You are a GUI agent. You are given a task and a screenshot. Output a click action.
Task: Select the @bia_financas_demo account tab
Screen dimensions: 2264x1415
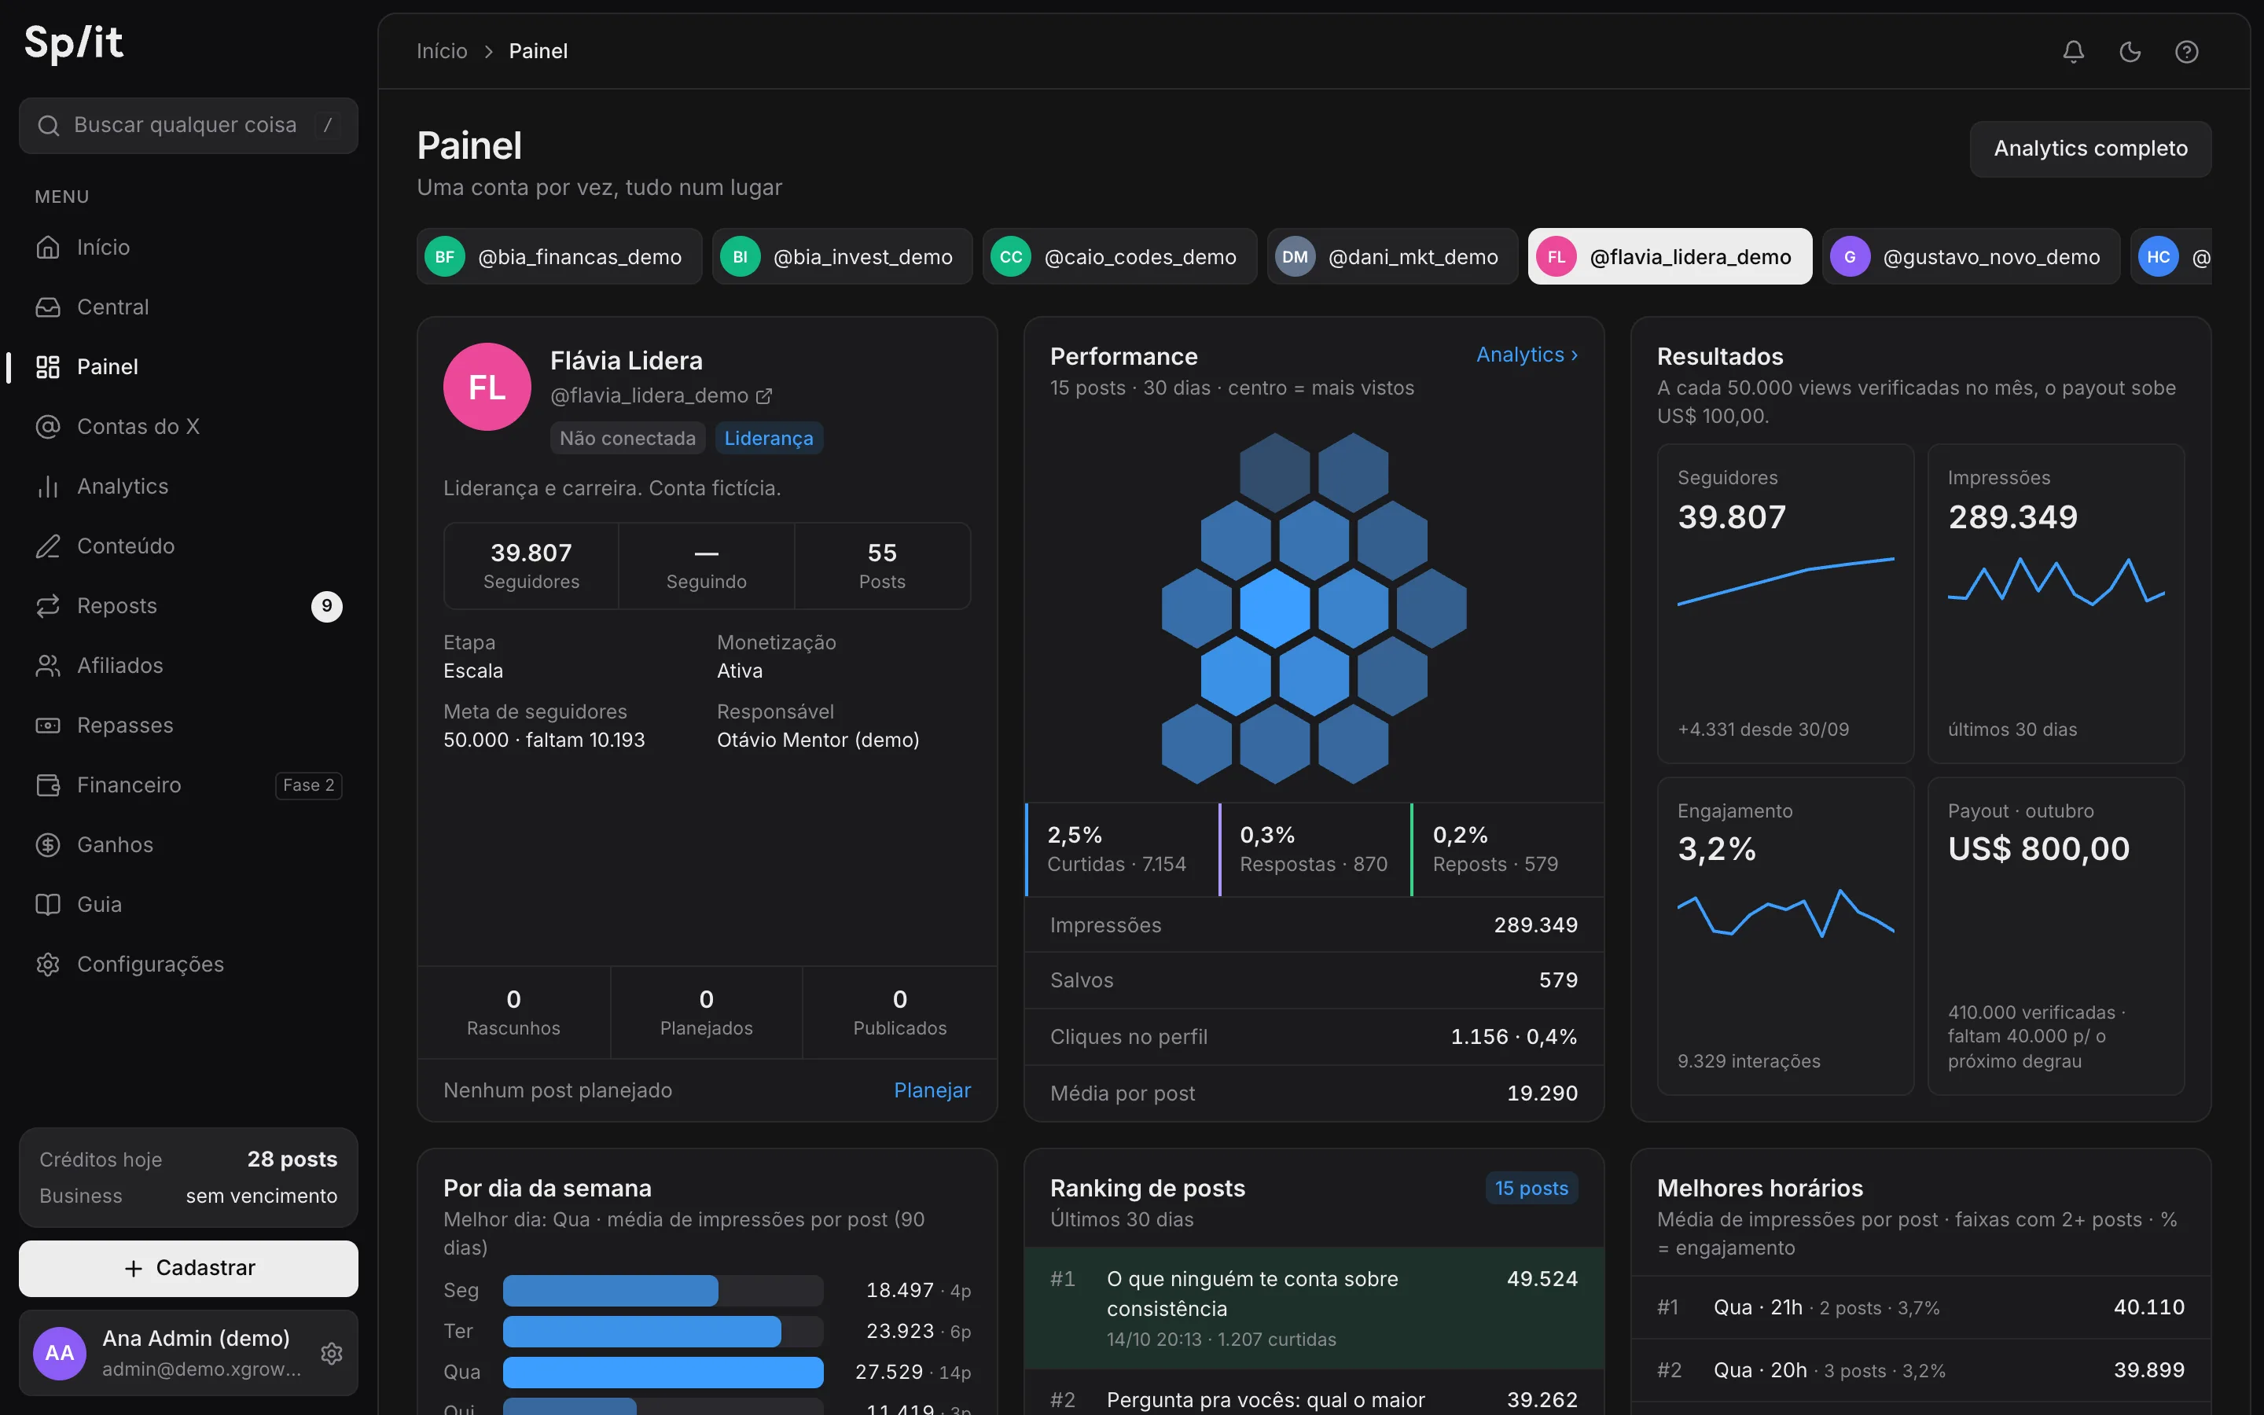560,256
